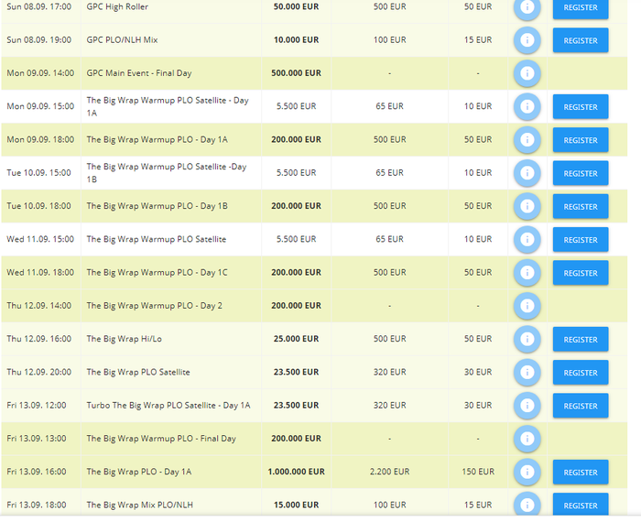This screenshot has width=641, height=522.
Task: Register for GPC High Roller
Action: 581,8
